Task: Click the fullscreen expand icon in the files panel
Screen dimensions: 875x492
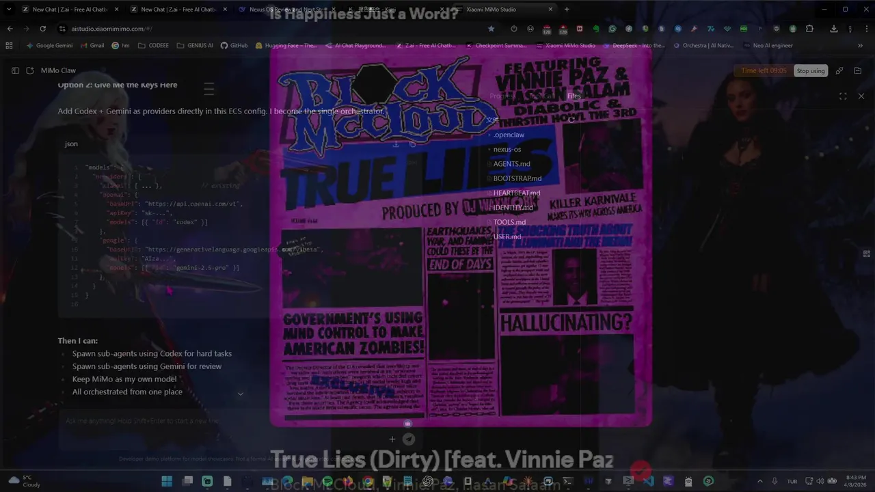Action: tap(843, 96)
